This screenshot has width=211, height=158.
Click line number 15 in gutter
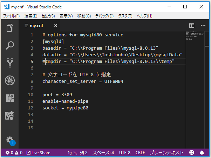(x=30, y=128)
